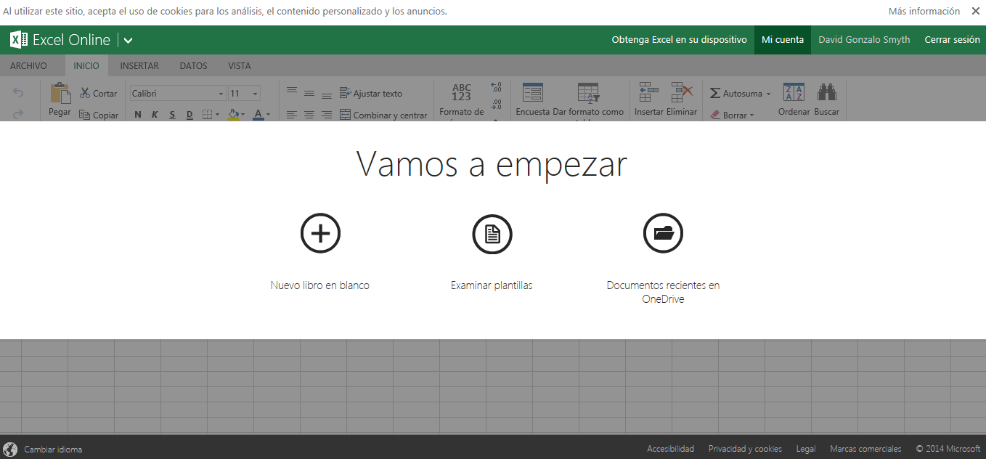This screenshot has width=986, height=459.
Task: Align text right in cell
Action: (x=327, y=114)
